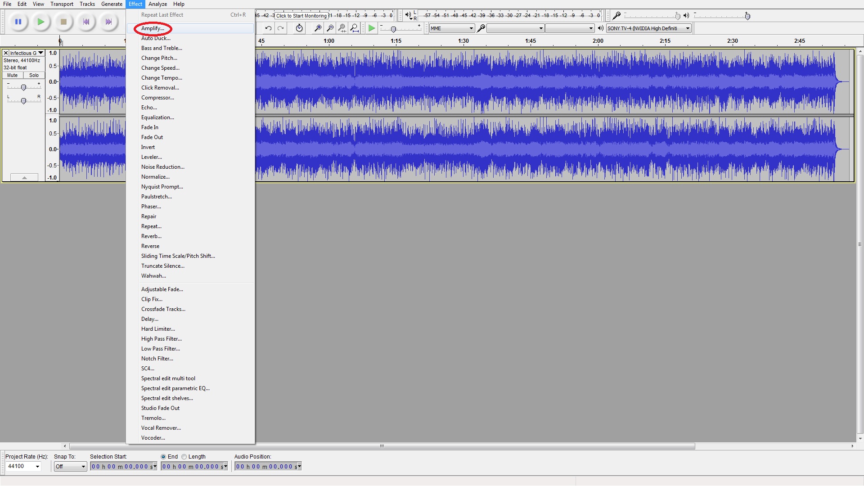Click Play-at-speed green arrow

coord(371,28)
